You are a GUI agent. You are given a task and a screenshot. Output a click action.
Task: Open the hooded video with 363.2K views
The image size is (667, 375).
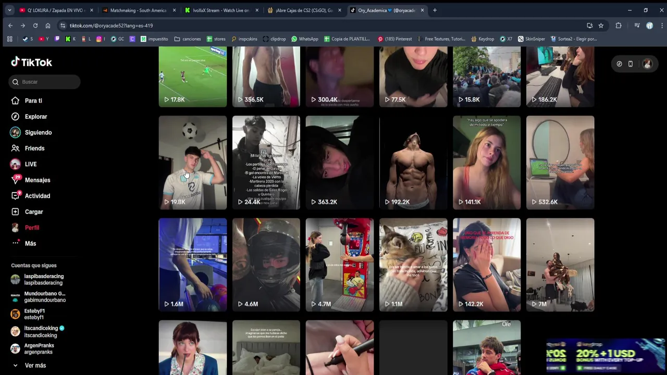coord(340,162)
